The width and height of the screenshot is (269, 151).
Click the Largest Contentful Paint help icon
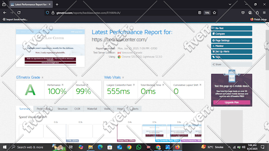[134, 85]
